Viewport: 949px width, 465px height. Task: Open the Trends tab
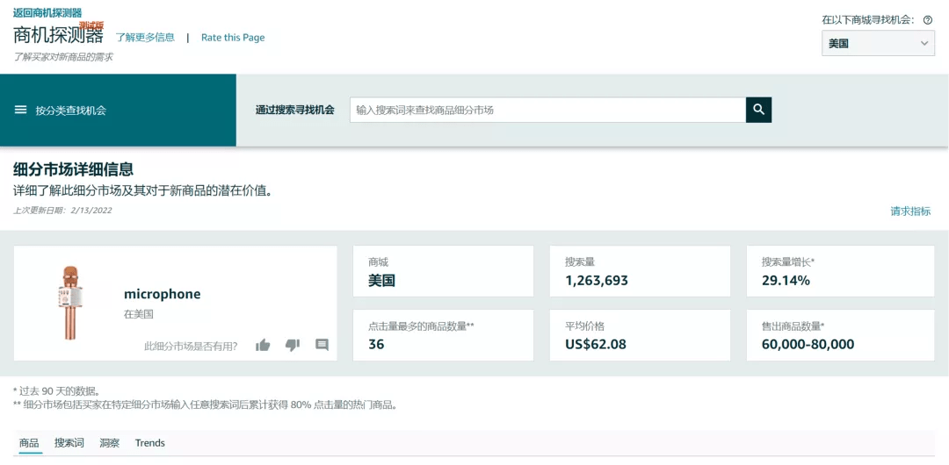[x=150, y=443]
